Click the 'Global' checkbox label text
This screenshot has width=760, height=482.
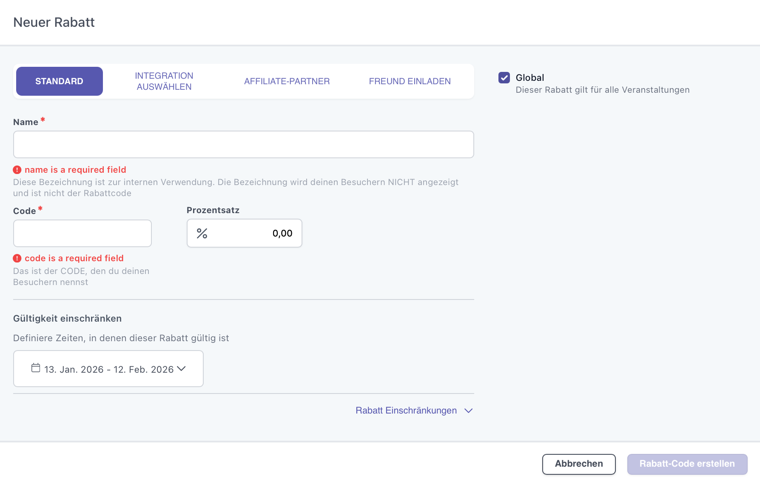pyautogui.click(x=529, y=77)
